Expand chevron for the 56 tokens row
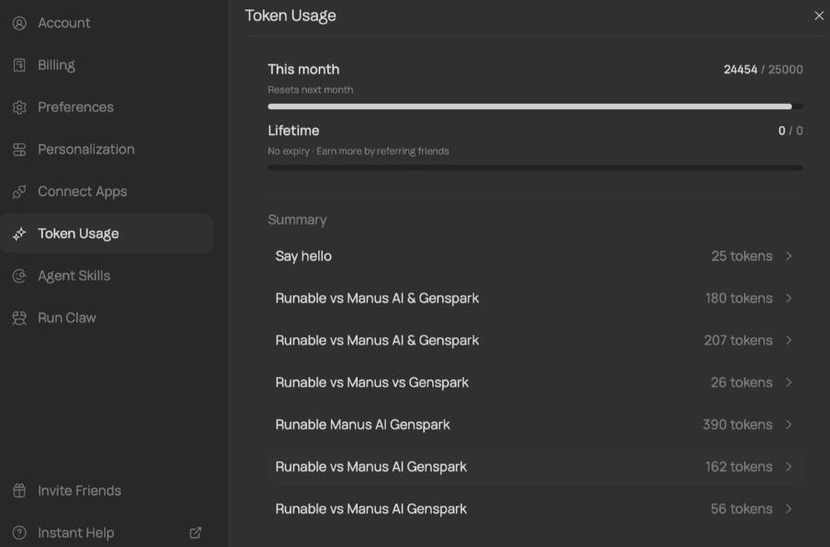Image resolution: width=830 pixels, height=547 pixels. point(789,509)
